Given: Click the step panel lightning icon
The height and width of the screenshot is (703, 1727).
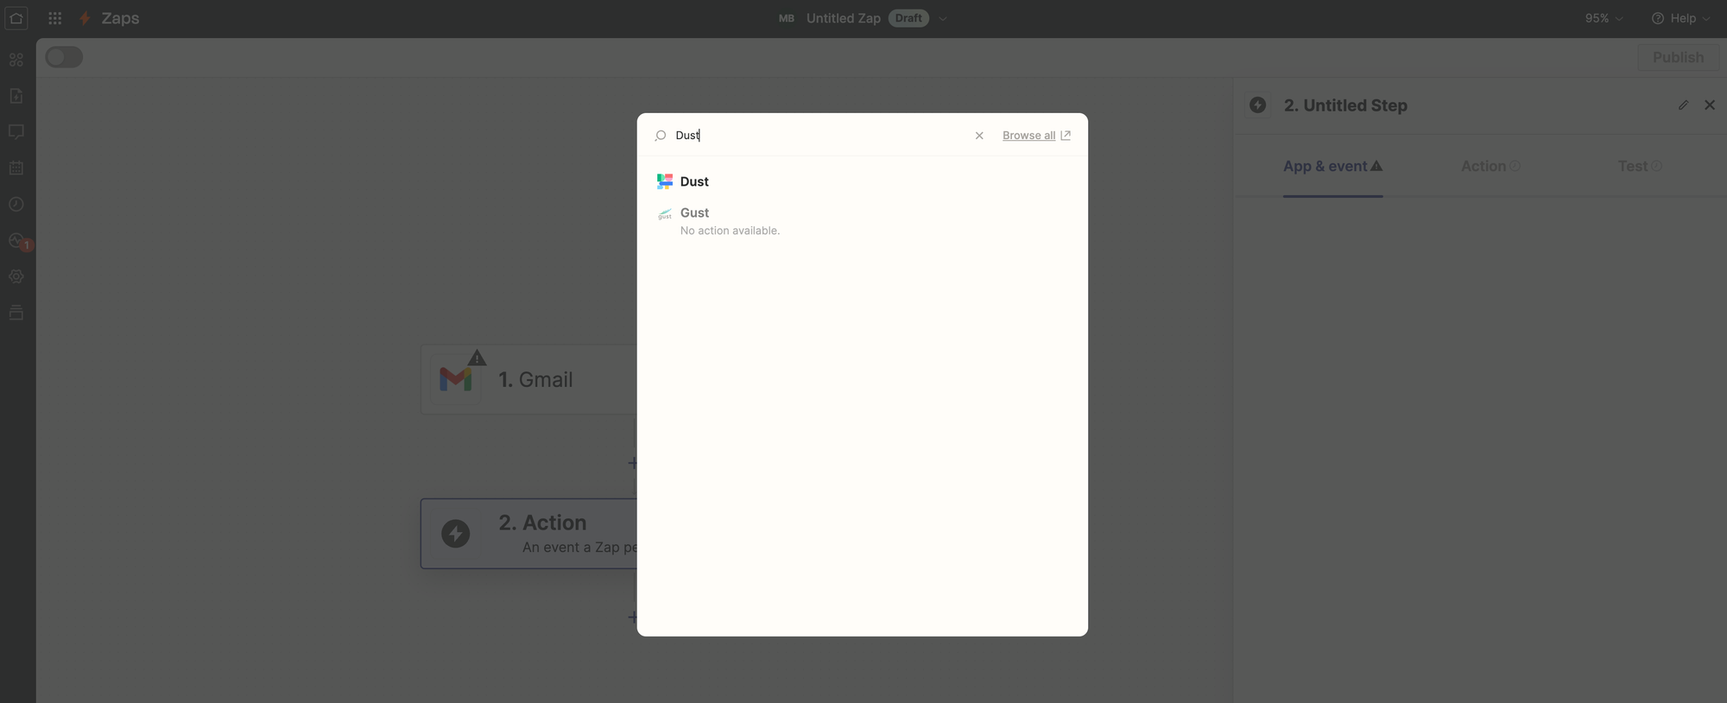Looking at the screenshot, I should click(x=1258, y=105).
